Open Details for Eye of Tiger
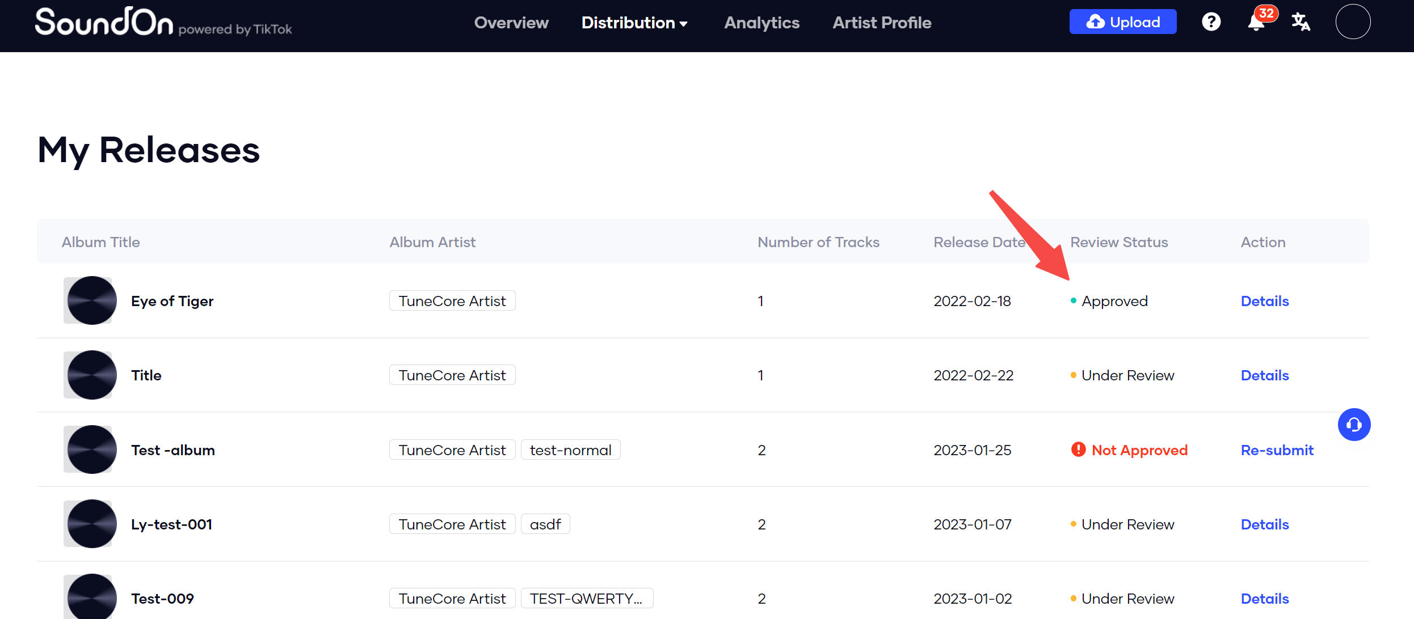Screen dimensions: 1414x619 pos(1264,301)
